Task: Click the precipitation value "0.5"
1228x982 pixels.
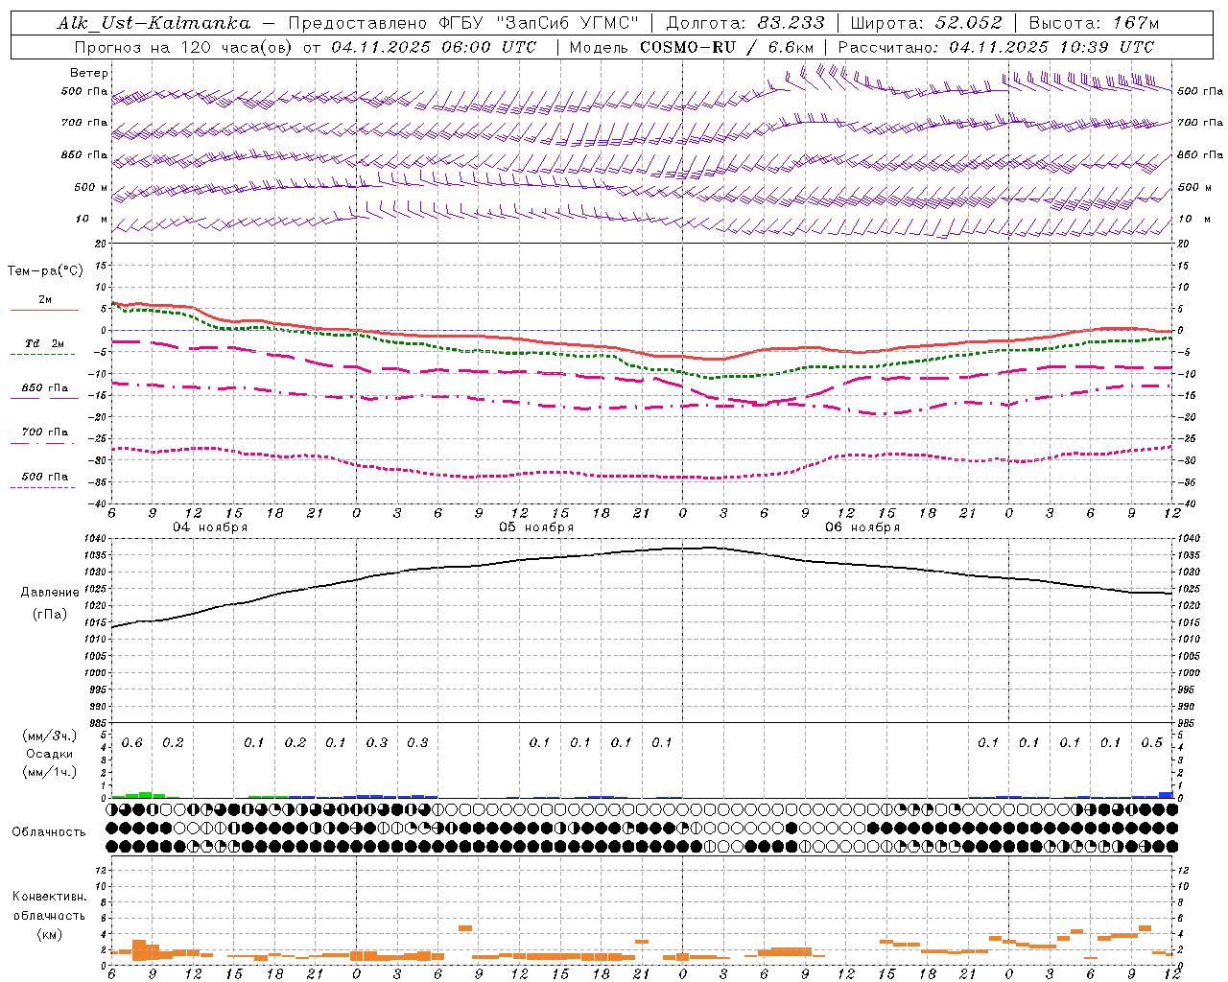Action: pyautogui.click(x=1151, y=743)
